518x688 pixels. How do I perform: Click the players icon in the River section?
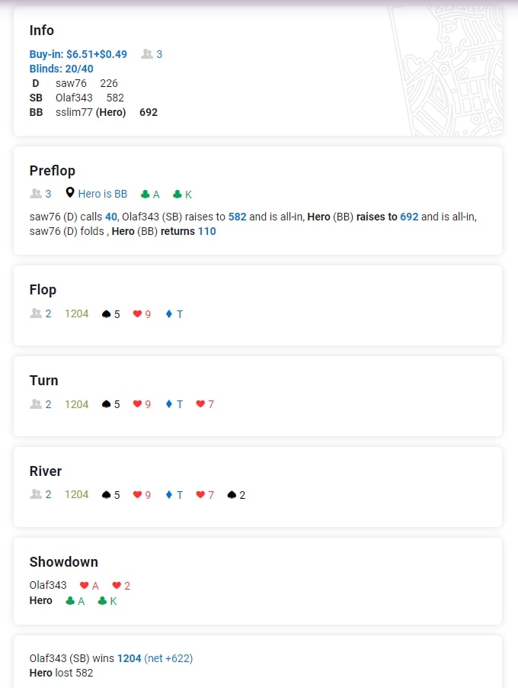35,494
